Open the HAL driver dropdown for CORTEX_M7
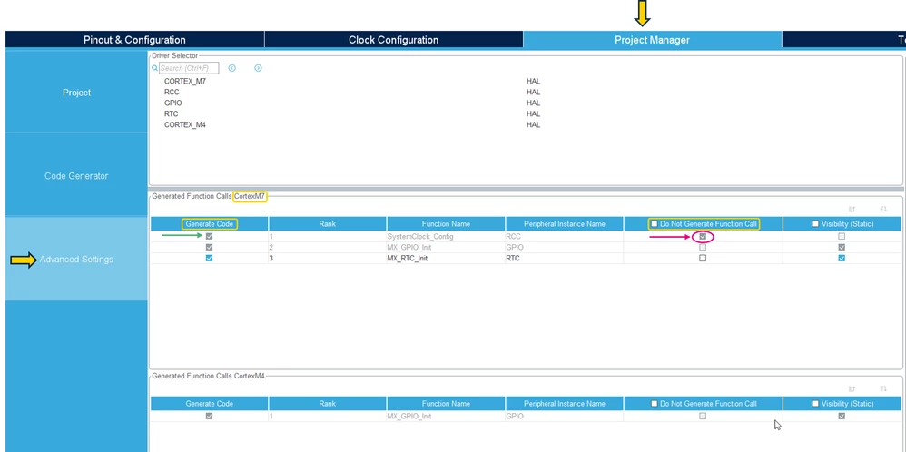 (533, 82)
